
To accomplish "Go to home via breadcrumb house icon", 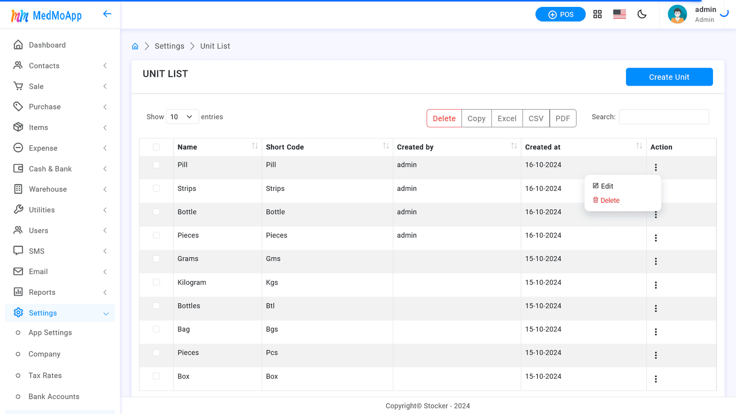I will point(135,46).
